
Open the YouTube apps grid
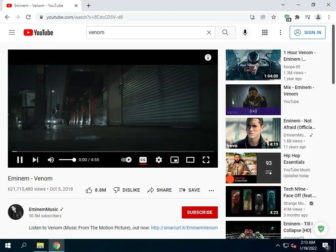point(265,32)
